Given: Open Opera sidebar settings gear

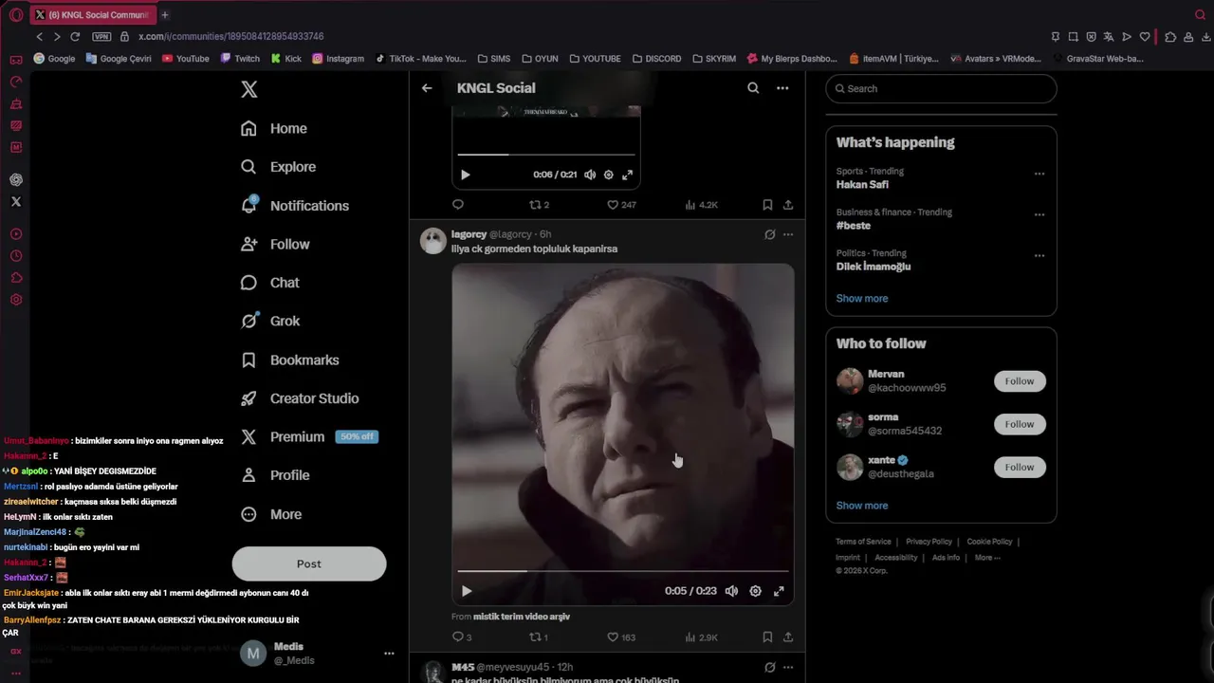Looking at the screenshot, I should (x=16, y=300).
